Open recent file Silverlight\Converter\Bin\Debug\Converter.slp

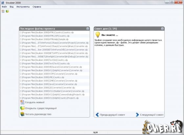coord(54,56)
